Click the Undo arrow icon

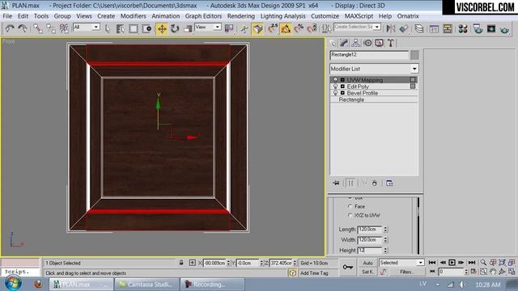pyautogui.click(x=10, y=29)
